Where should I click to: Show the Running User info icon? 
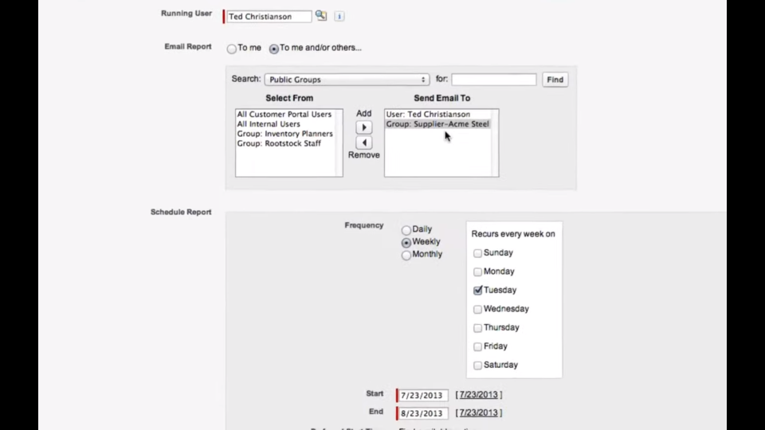tap(339, 16)
